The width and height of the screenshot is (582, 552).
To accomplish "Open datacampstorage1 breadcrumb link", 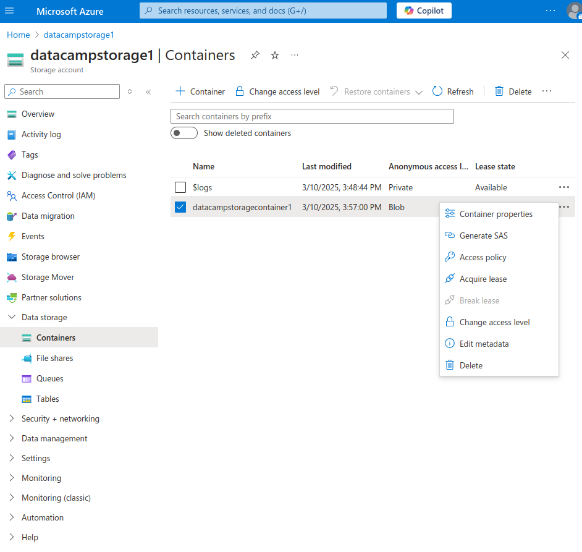I will coord(78,35).
